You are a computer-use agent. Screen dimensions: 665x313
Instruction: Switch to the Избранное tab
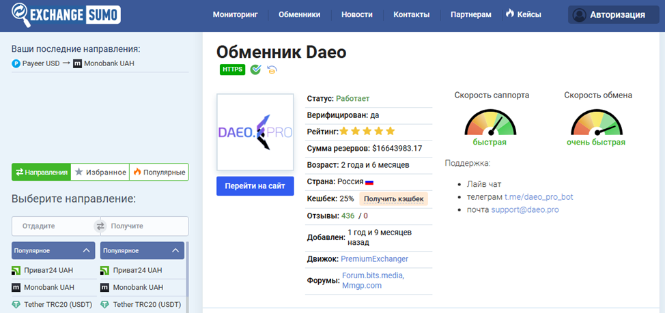click(x=100, y=172)
